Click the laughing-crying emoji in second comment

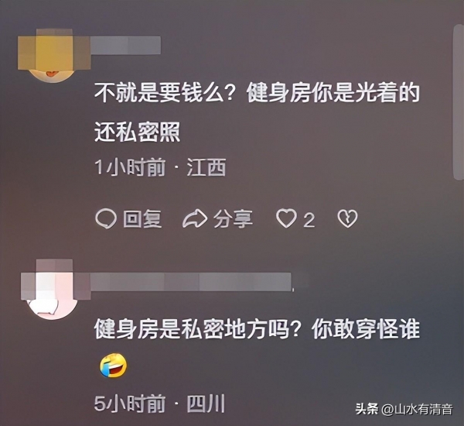113,366
